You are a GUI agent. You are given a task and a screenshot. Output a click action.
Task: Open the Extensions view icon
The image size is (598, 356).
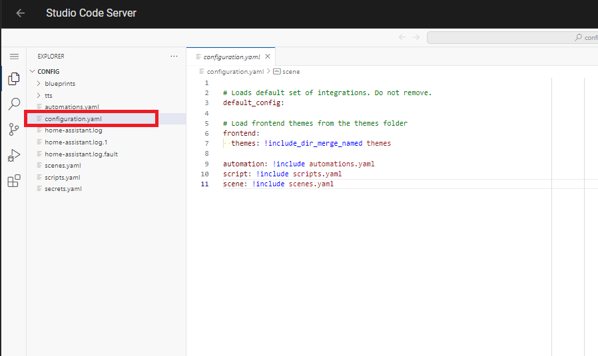14,181
